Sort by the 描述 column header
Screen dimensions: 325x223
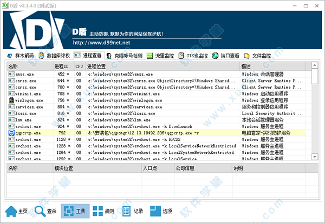[x=272, y=66]
